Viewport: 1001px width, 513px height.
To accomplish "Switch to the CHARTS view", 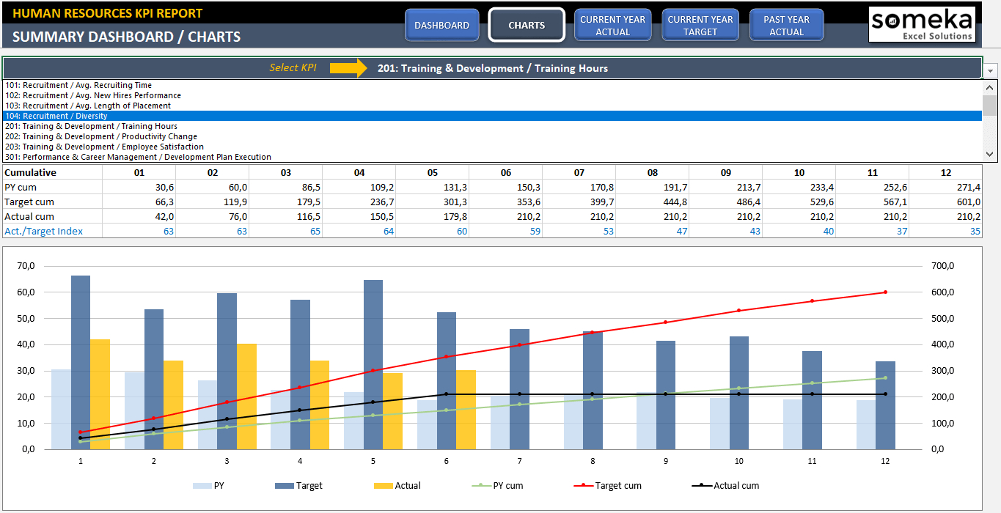I will click(x=527, y=25).
